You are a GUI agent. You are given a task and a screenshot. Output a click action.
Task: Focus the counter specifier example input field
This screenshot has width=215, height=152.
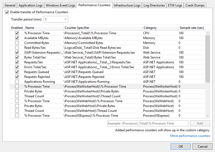tap(148, 123)
